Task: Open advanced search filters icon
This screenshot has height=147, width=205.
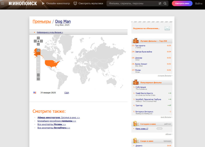Action: 160,3
